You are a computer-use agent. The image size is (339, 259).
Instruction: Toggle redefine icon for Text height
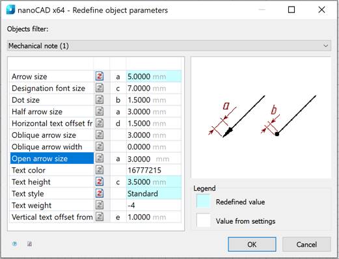pos(100,182)
